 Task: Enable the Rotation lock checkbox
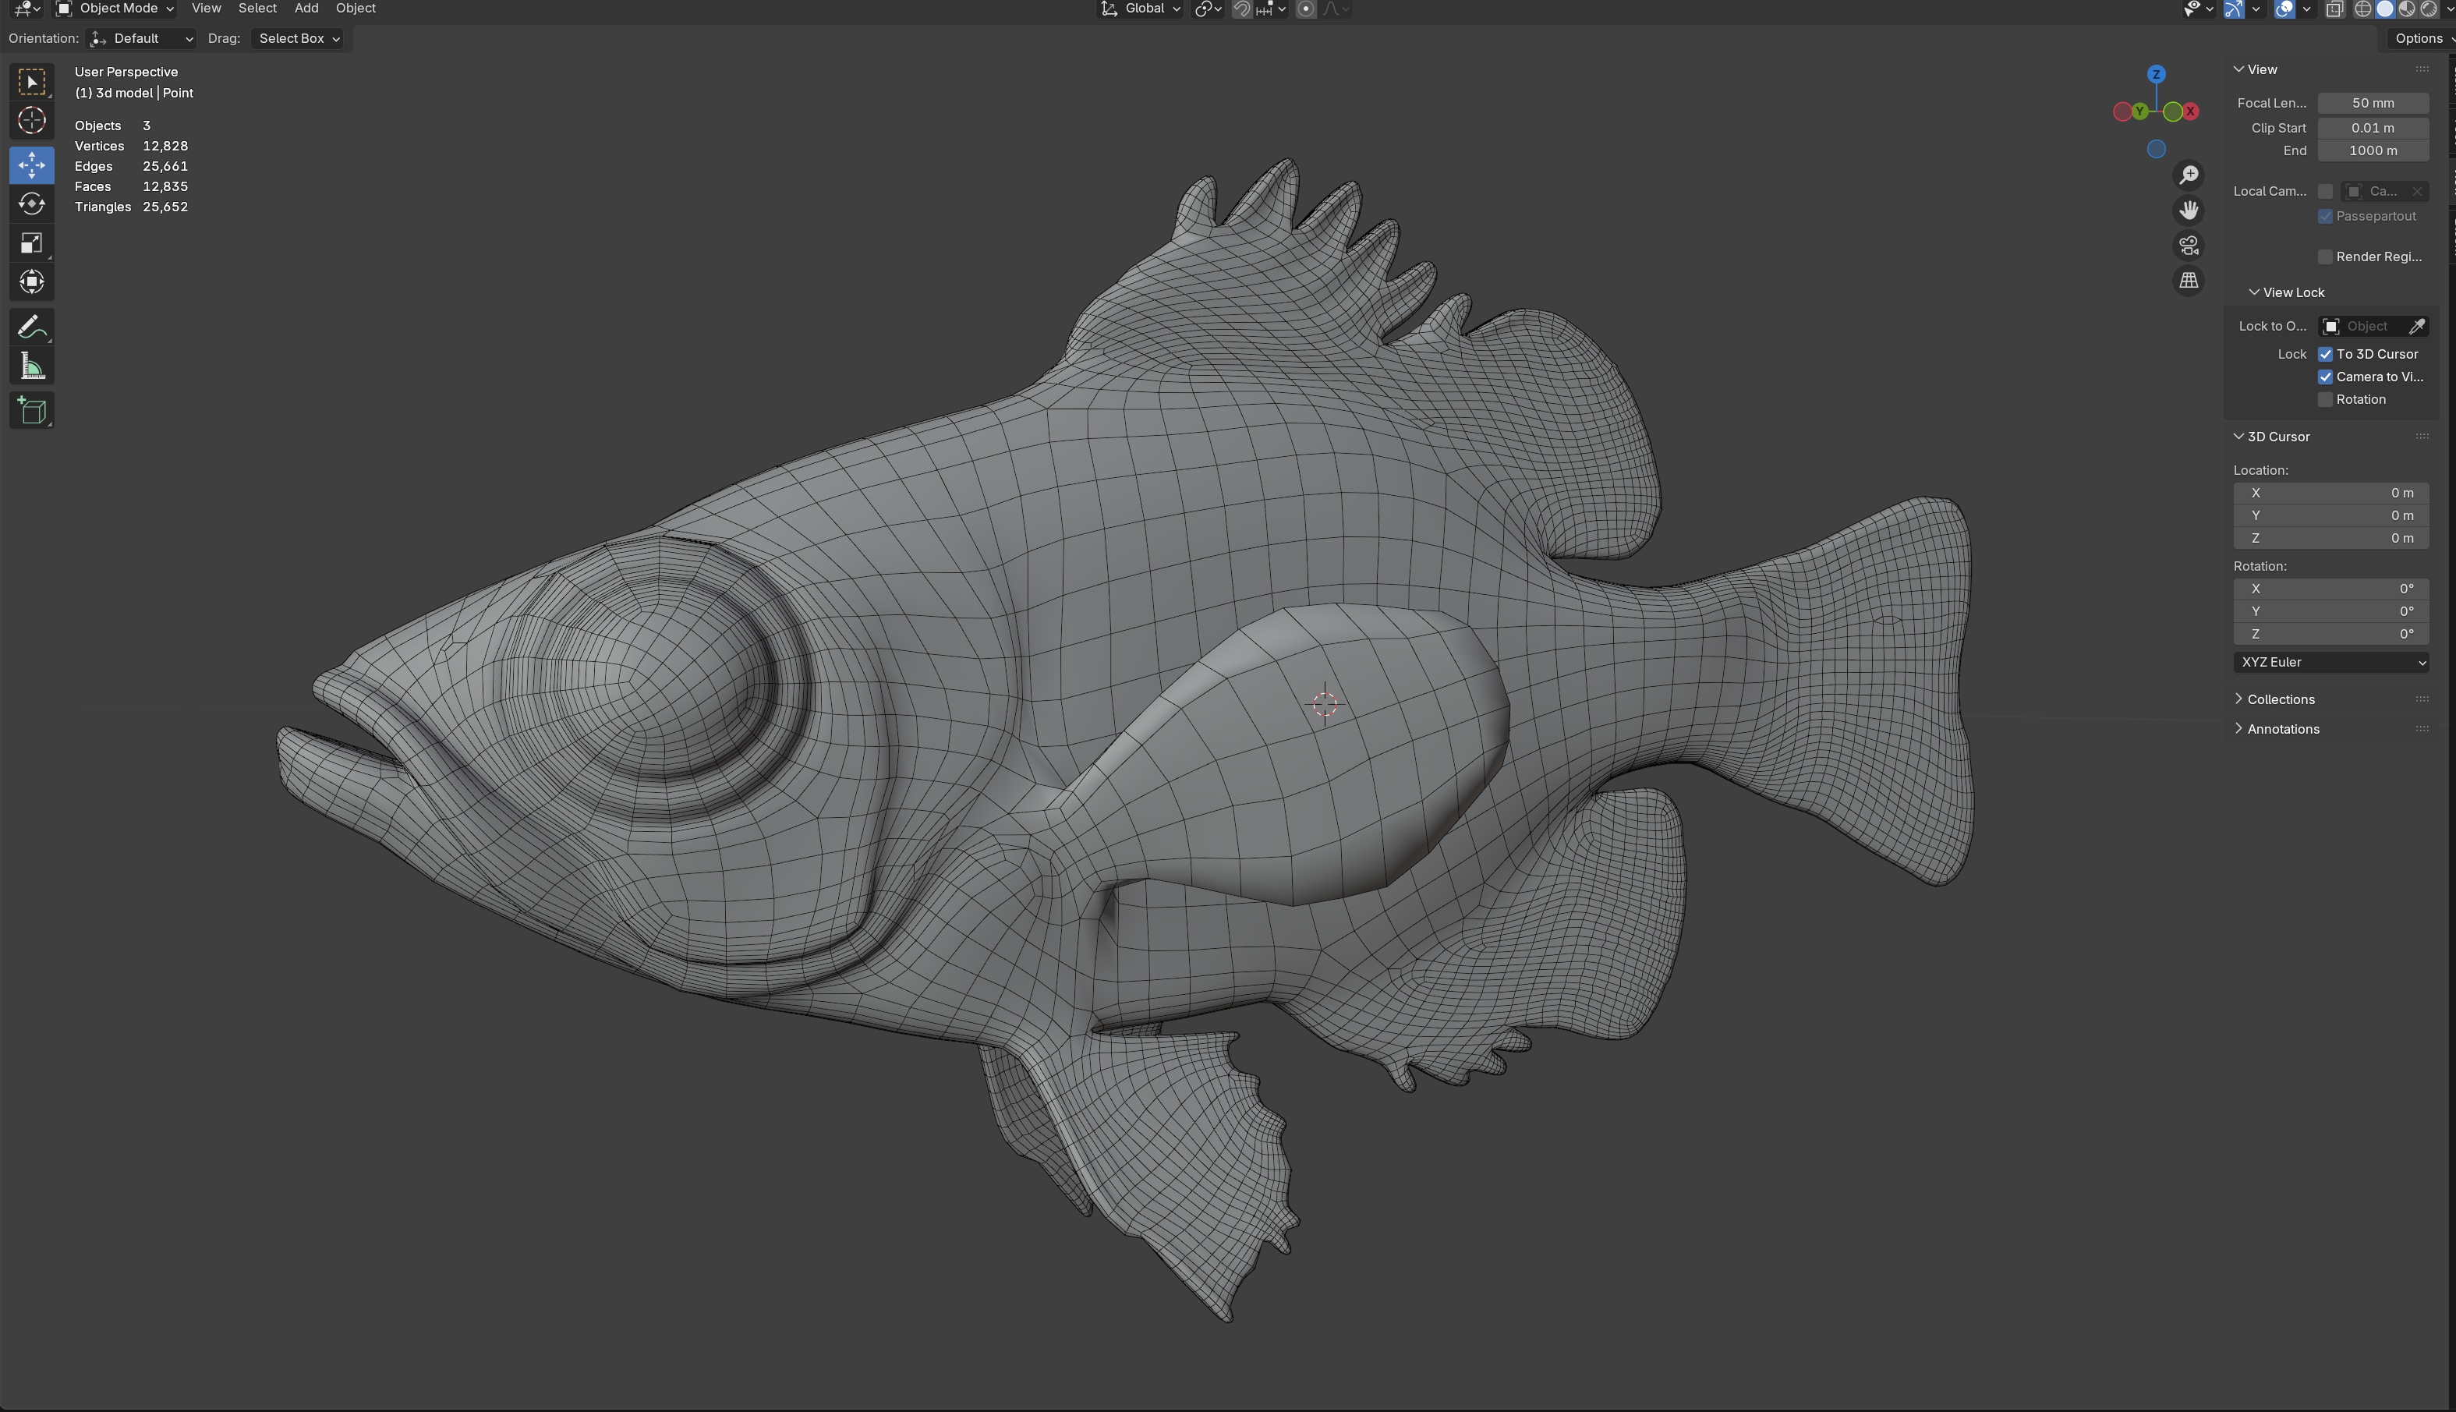2325,399
